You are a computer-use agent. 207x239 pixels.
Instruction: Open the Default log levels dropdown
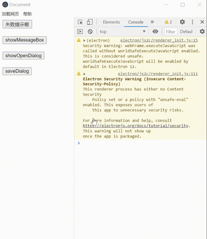(186, 32)
